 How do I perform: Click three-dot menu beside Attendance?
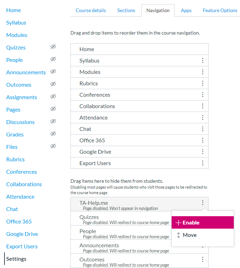[203, 117]
